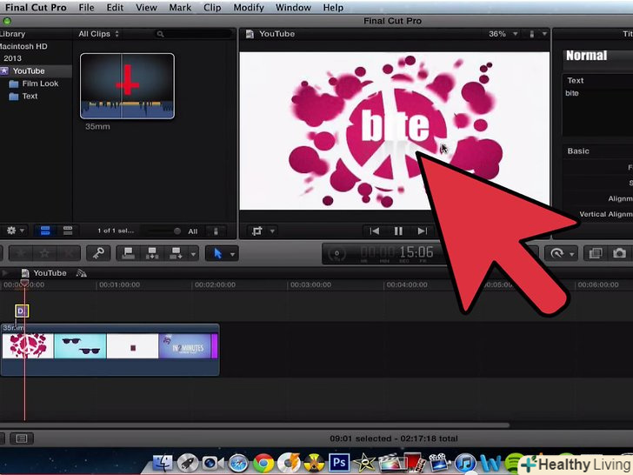Open the Photos browser camera icon
The width and height of the screenshot is (633, 475).
619,253
